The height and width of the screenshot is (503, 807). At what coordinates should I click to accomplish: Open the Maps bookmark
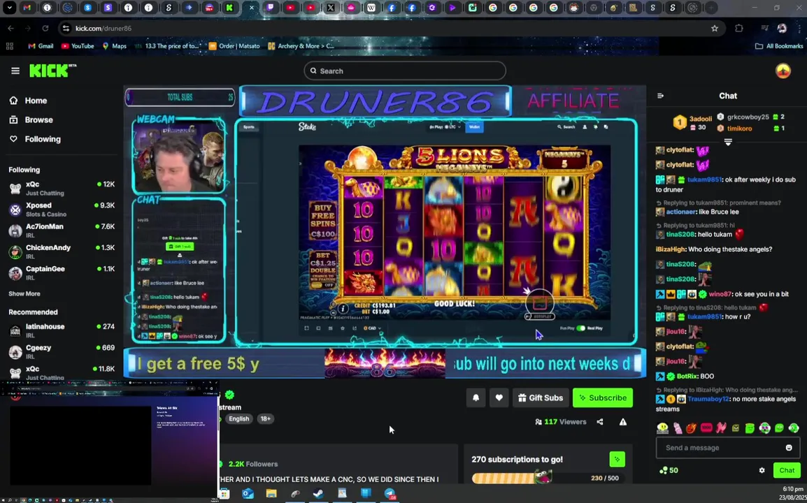[114, 46]
